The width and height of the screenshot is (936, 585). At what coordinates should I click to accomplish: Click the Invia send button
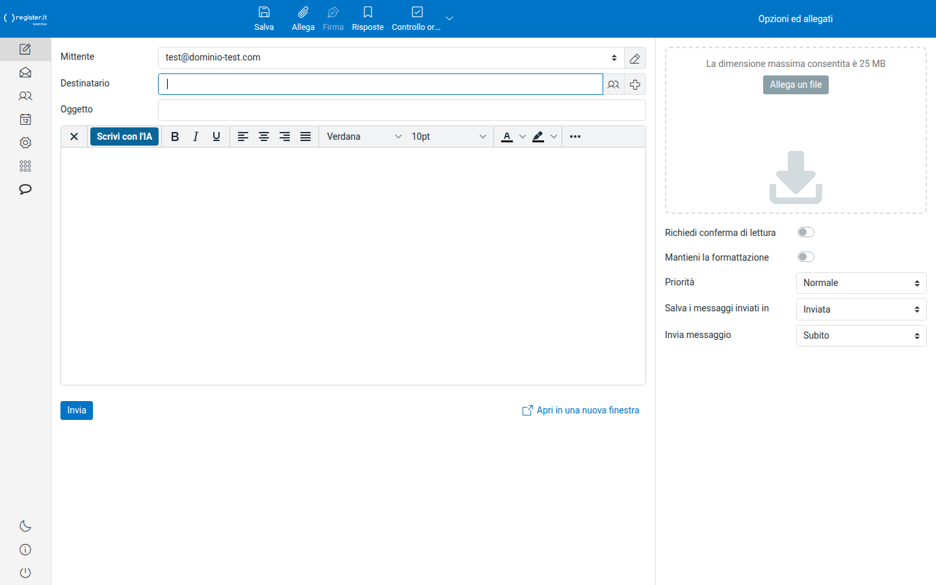(x=77, y=410)
